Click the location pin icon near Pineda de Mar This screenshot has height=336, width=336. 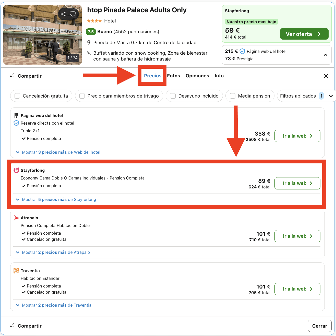tap(89, 43)
